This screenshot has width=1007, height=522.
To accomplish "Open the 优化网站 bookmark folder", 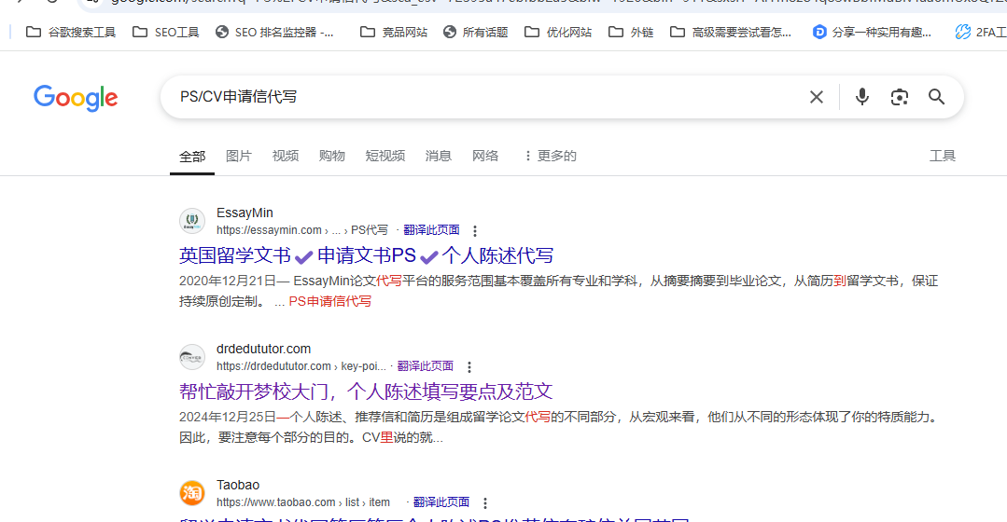I will (x=558, y=32).
